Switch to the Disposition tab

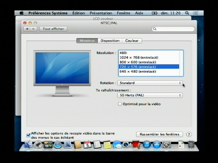pyautogui.click(x=110, y=41)
